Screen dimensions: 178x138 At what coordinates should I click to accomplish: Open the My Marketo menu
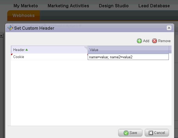click(26, 6)
